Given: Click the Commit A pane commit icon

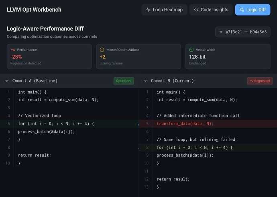Looking at the screenshot, I should (x=7, y=81).
